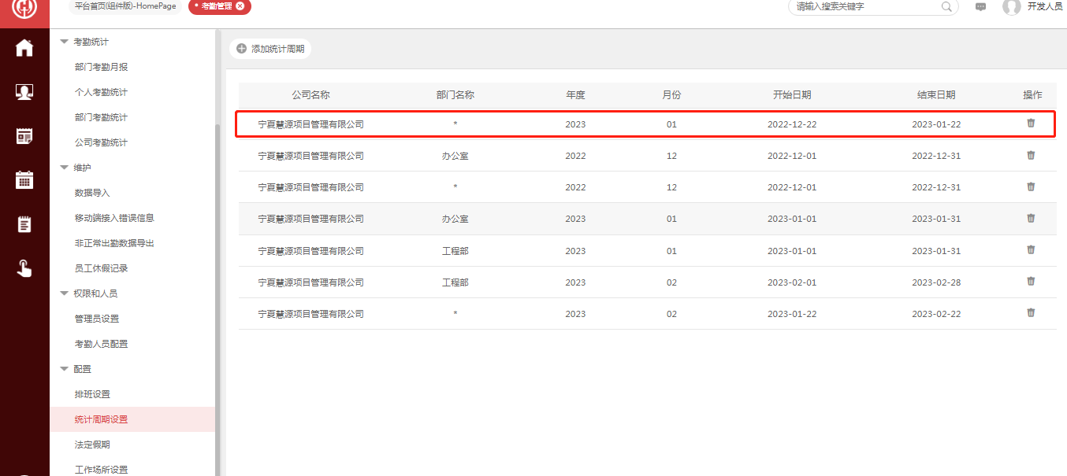
Task: Delete the * department 2022-12-01 row
Action: click(1031, 186)
